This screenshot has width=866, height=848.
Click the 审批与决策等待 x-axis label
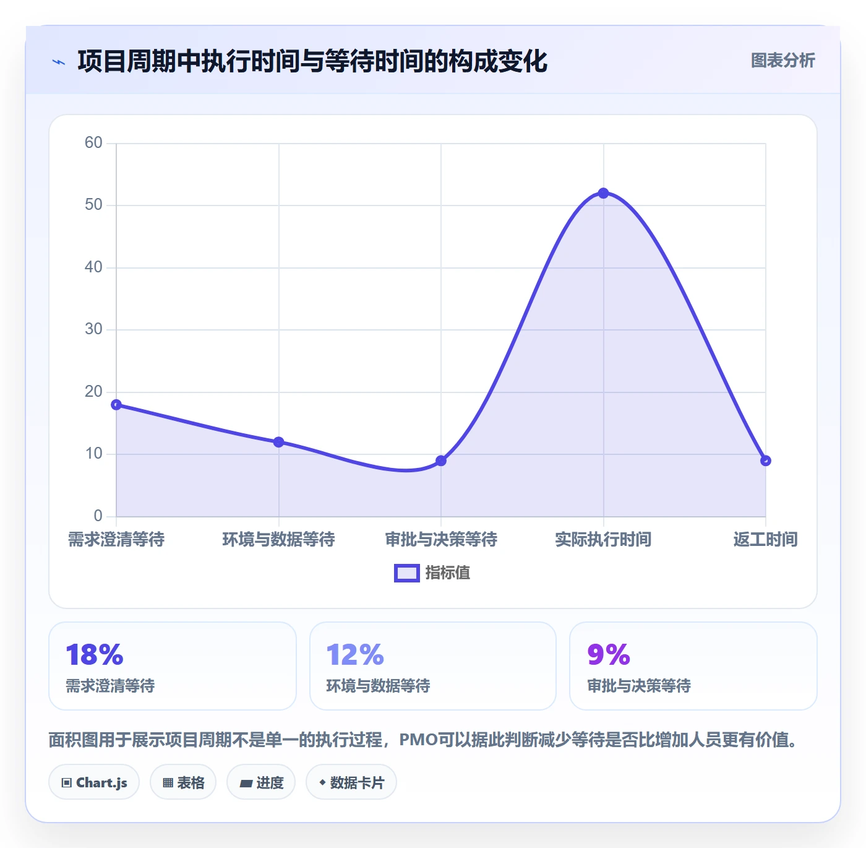(441, 539)
